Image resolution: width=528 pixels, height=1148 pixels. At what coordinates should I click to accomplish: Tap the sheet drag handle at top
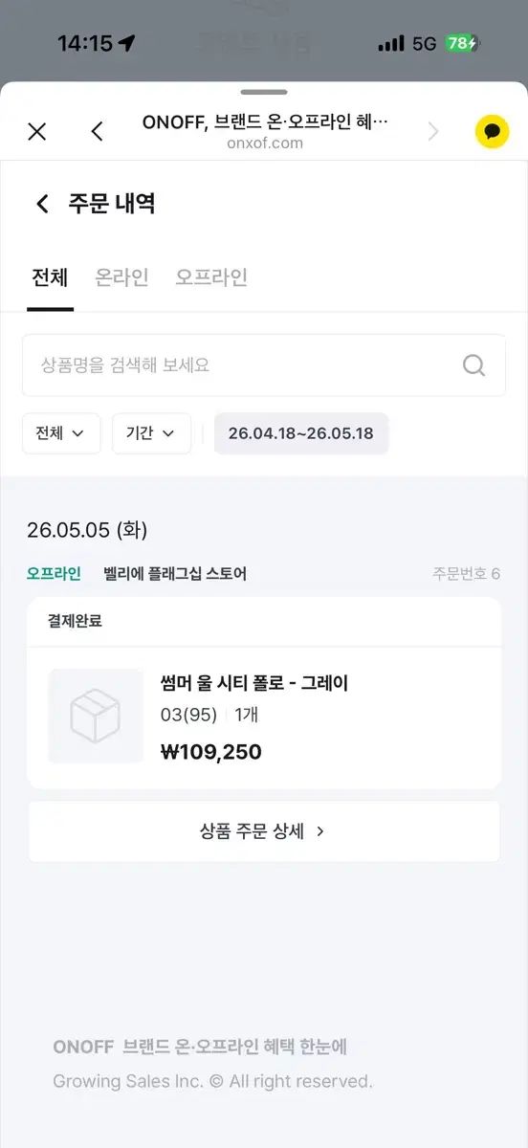pos(264,92)
